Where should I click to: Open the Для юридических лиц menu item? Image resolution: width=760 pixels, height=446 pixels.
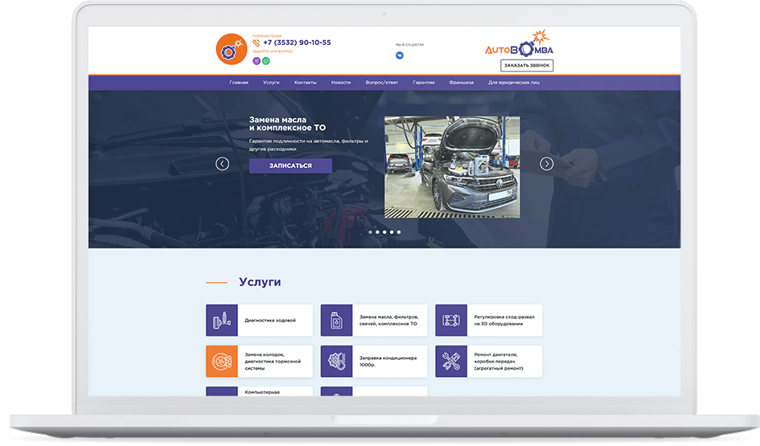click(x=514, y=82)
